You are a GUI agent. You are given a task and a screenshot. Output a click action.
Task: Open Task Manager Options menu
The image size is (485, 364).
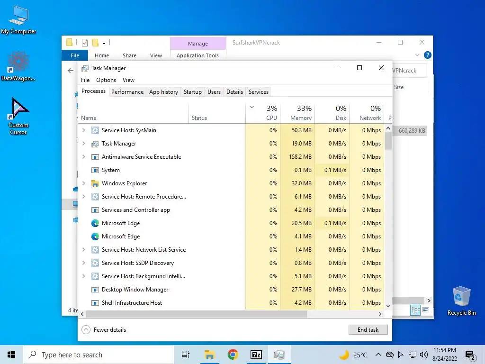tap(106, 80)
